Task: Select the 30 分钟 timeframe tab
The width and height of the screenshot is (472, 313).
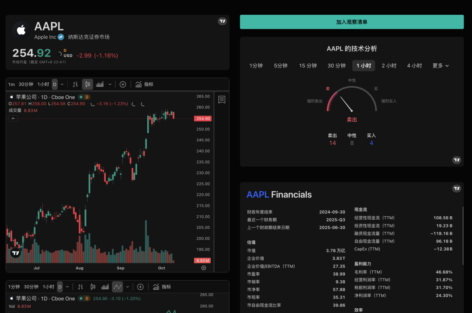Action: (x=336, y=65)
